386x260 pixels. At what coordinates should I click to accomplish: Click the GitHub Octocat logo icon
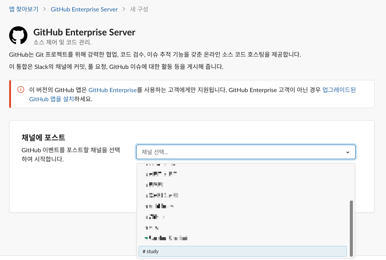[18, 35]
